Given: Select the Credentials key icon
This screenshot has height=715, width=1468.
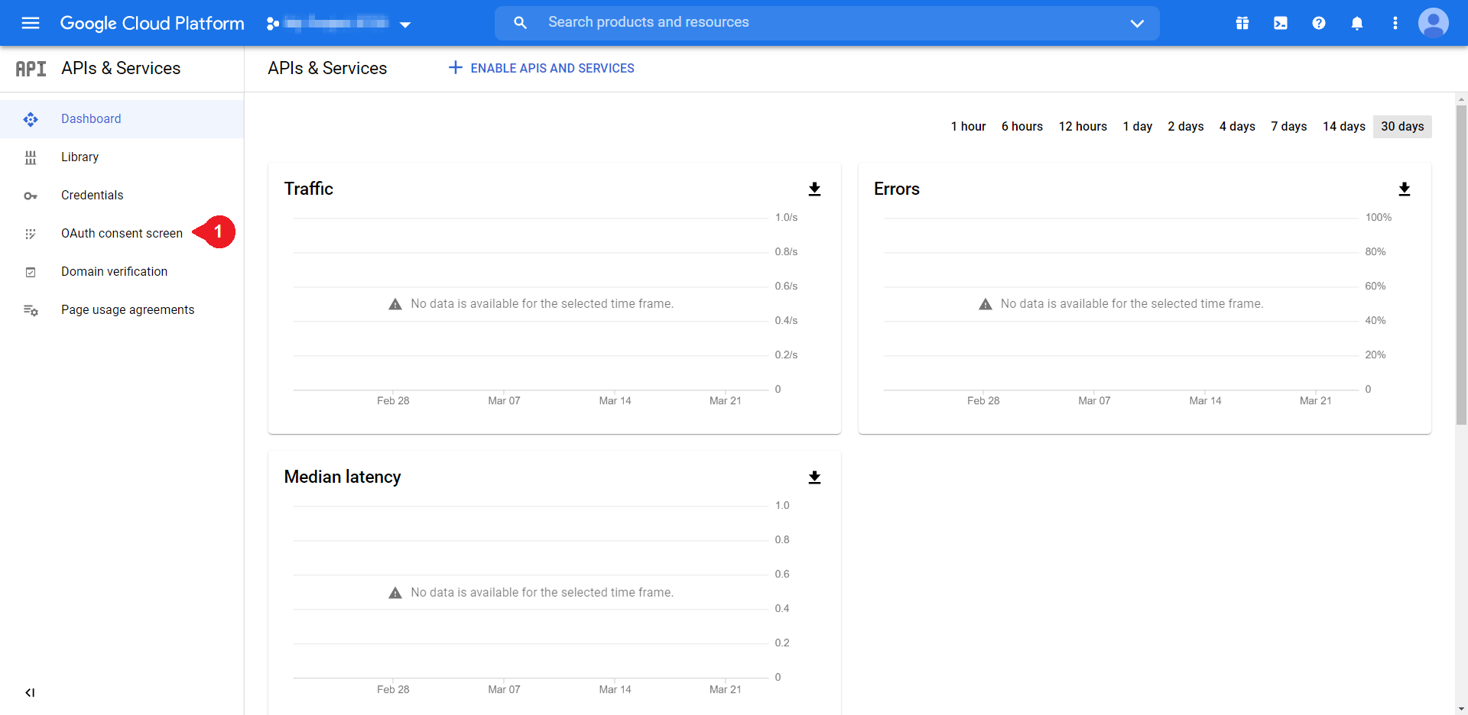Looking at the screenshot, I should click(31, 196).
